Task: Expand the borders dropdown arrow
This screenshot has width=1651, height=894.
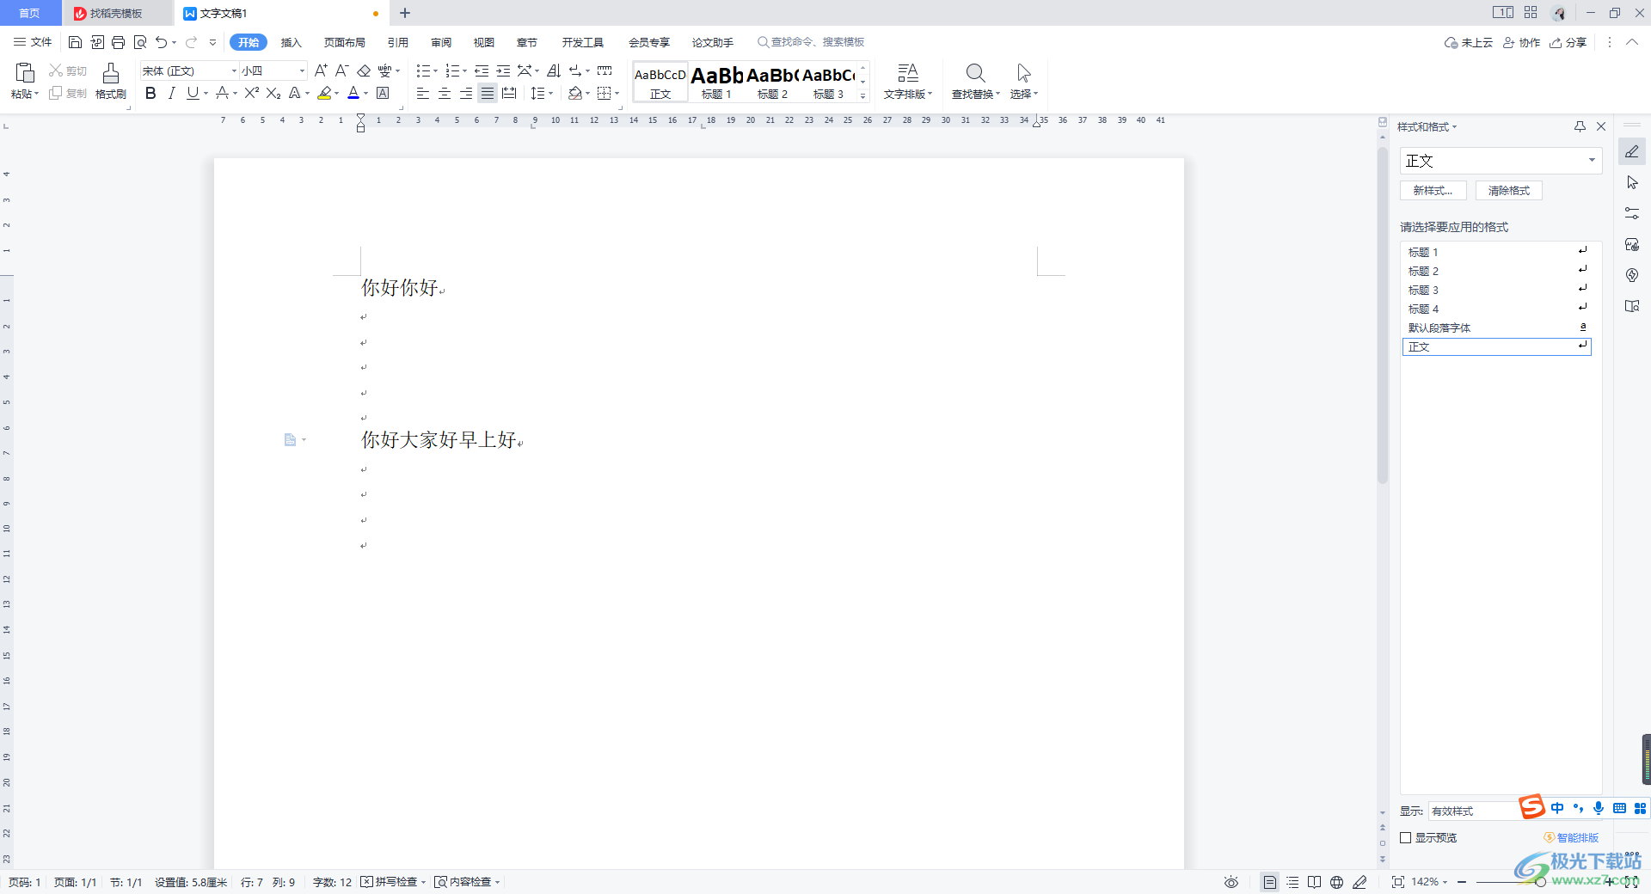Action: [x=617, y=94]
